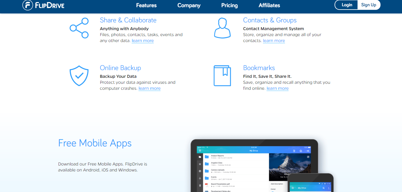Click the My Drive title in tablet header
The width and height of the screenshot is (402, 192).
tap(254, 151)
